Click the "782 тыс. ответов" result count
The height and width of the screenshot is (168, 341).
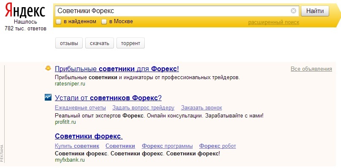point(25,29)
